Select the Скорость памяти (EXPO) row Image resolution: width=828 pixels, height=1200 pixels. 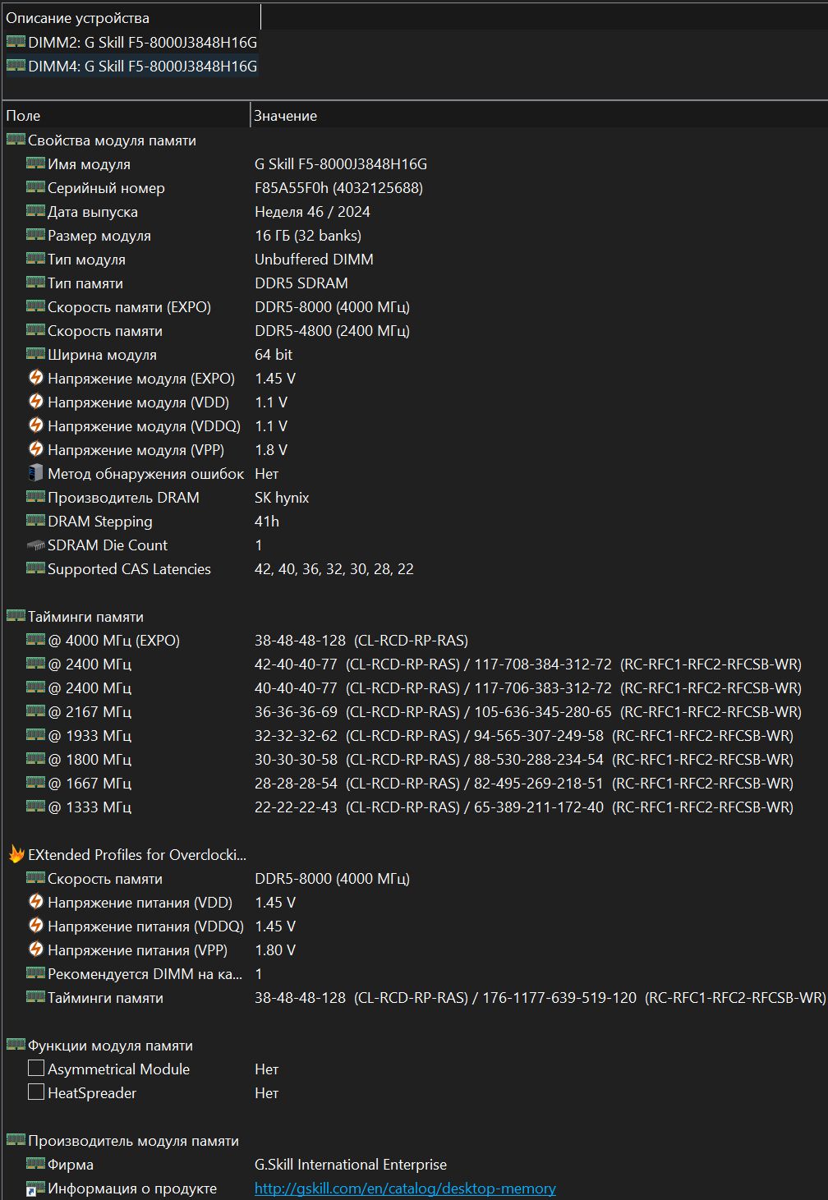414,307
